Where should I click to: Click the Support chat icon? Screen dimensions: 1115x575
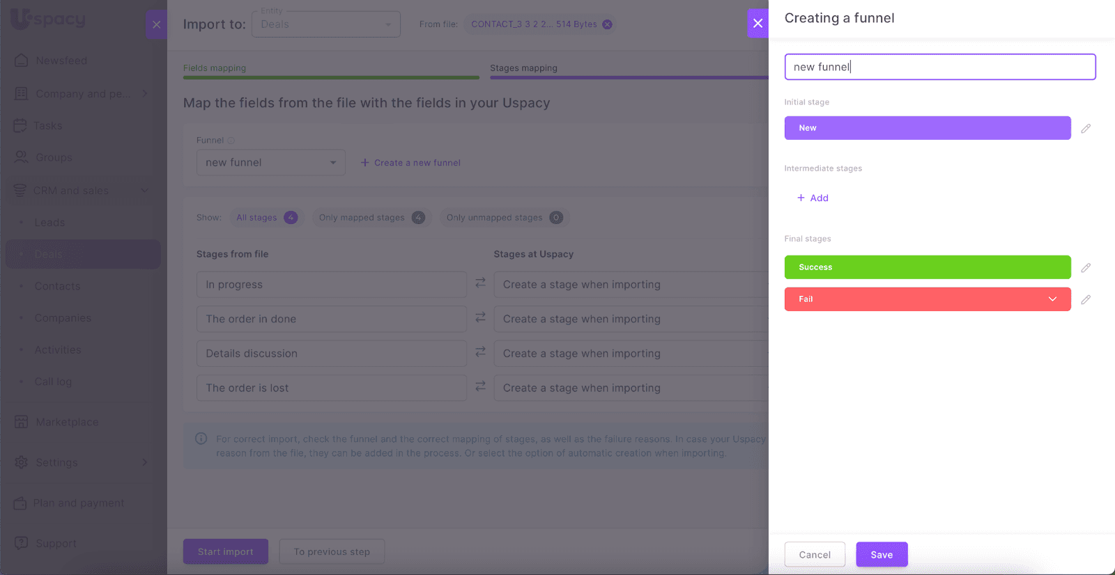[22, 543]
